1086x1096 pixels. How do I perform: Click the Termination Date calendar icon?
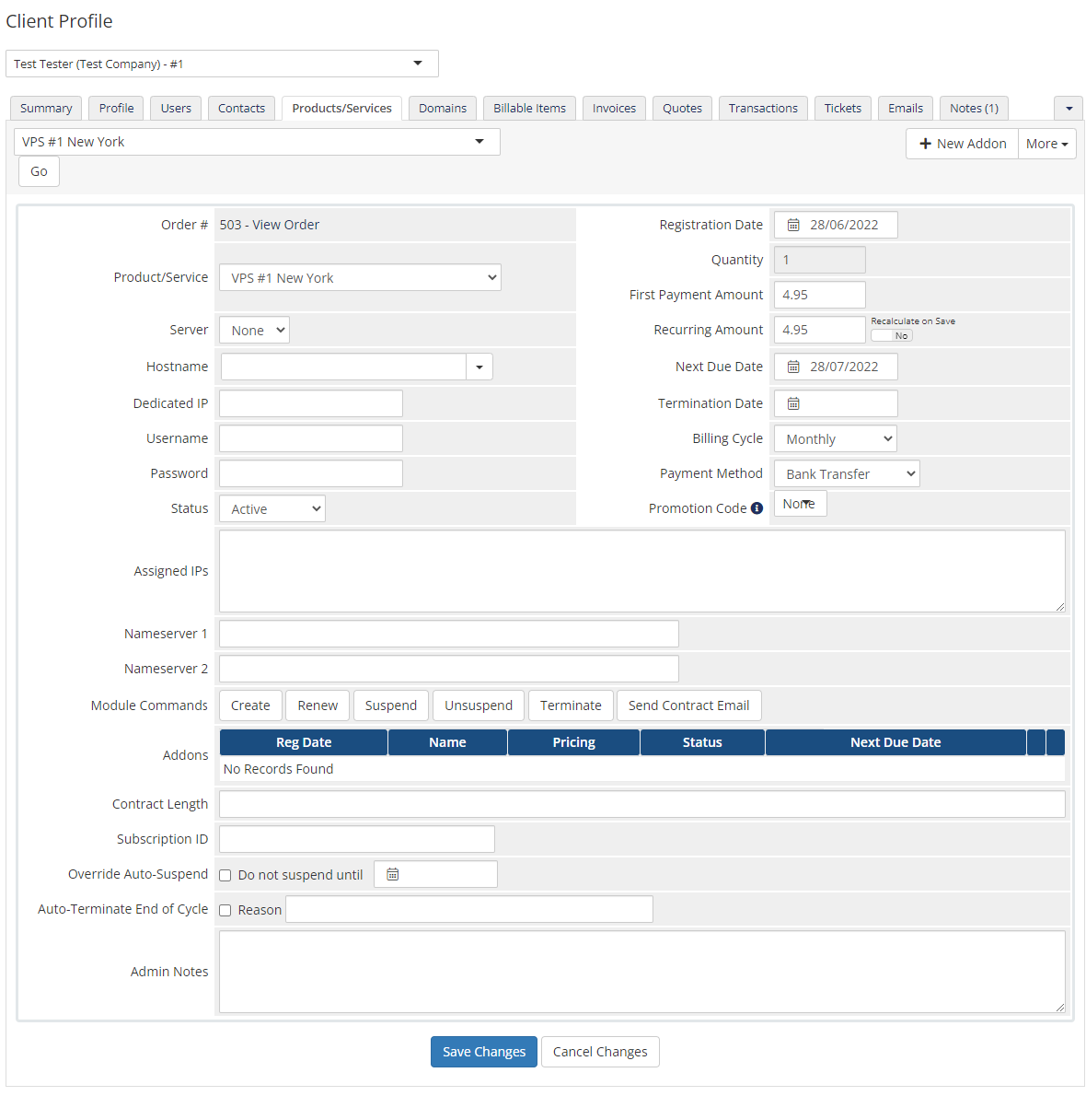(x=793, y=404)
